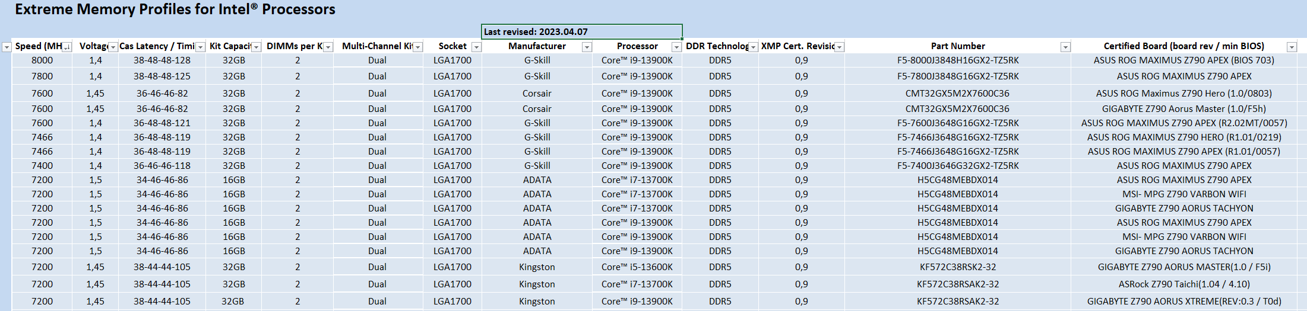
Task: Open the XMP Cert. Revision filter dropdown
Action: [839, 47]
